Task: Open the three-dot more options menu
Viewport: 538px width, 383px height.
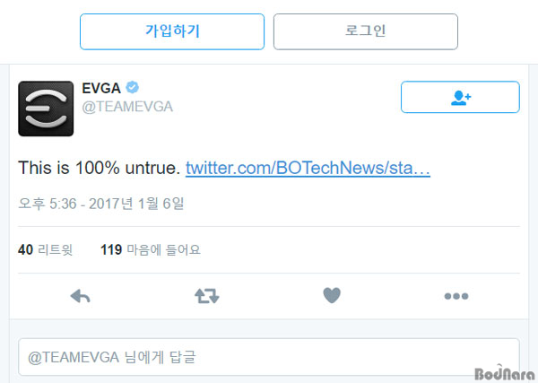Action: point(456,296)
